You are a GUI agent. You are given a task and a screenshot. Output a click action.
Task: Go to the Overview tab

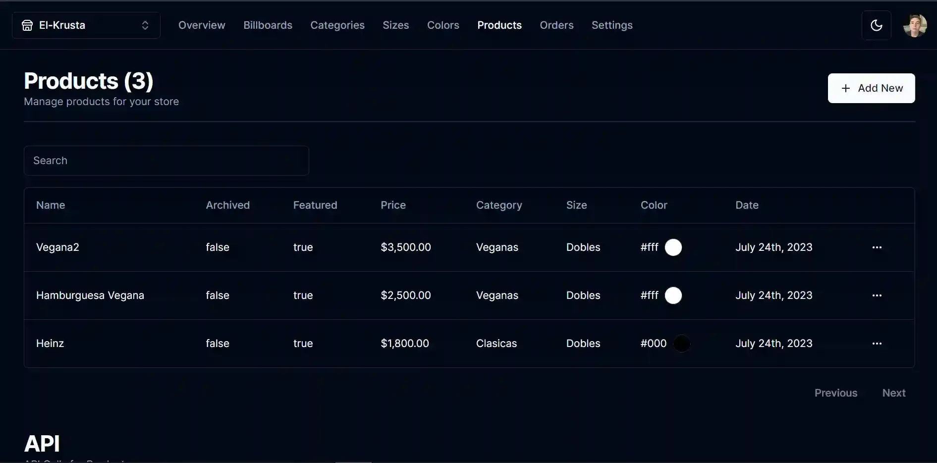pyautogui.click(x=202, y=25)
